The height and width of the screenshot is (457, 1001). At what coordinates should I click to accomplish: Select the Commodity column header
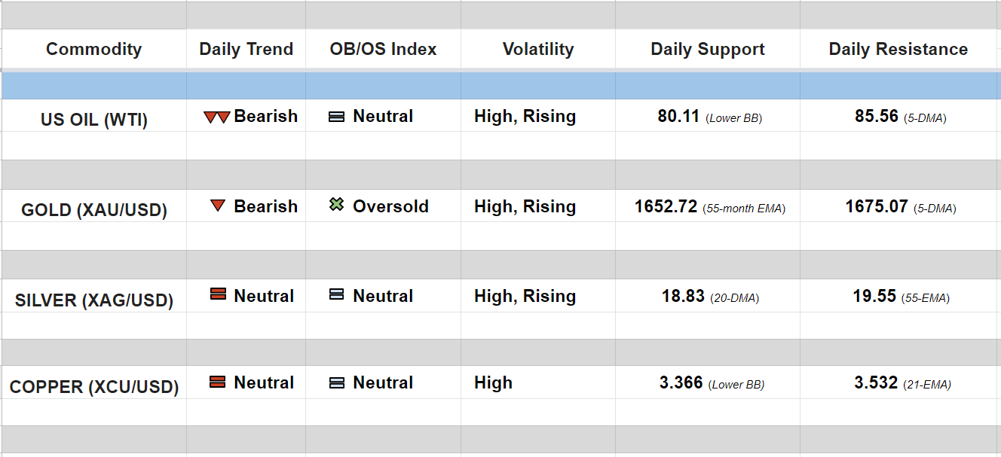point(93,50)
